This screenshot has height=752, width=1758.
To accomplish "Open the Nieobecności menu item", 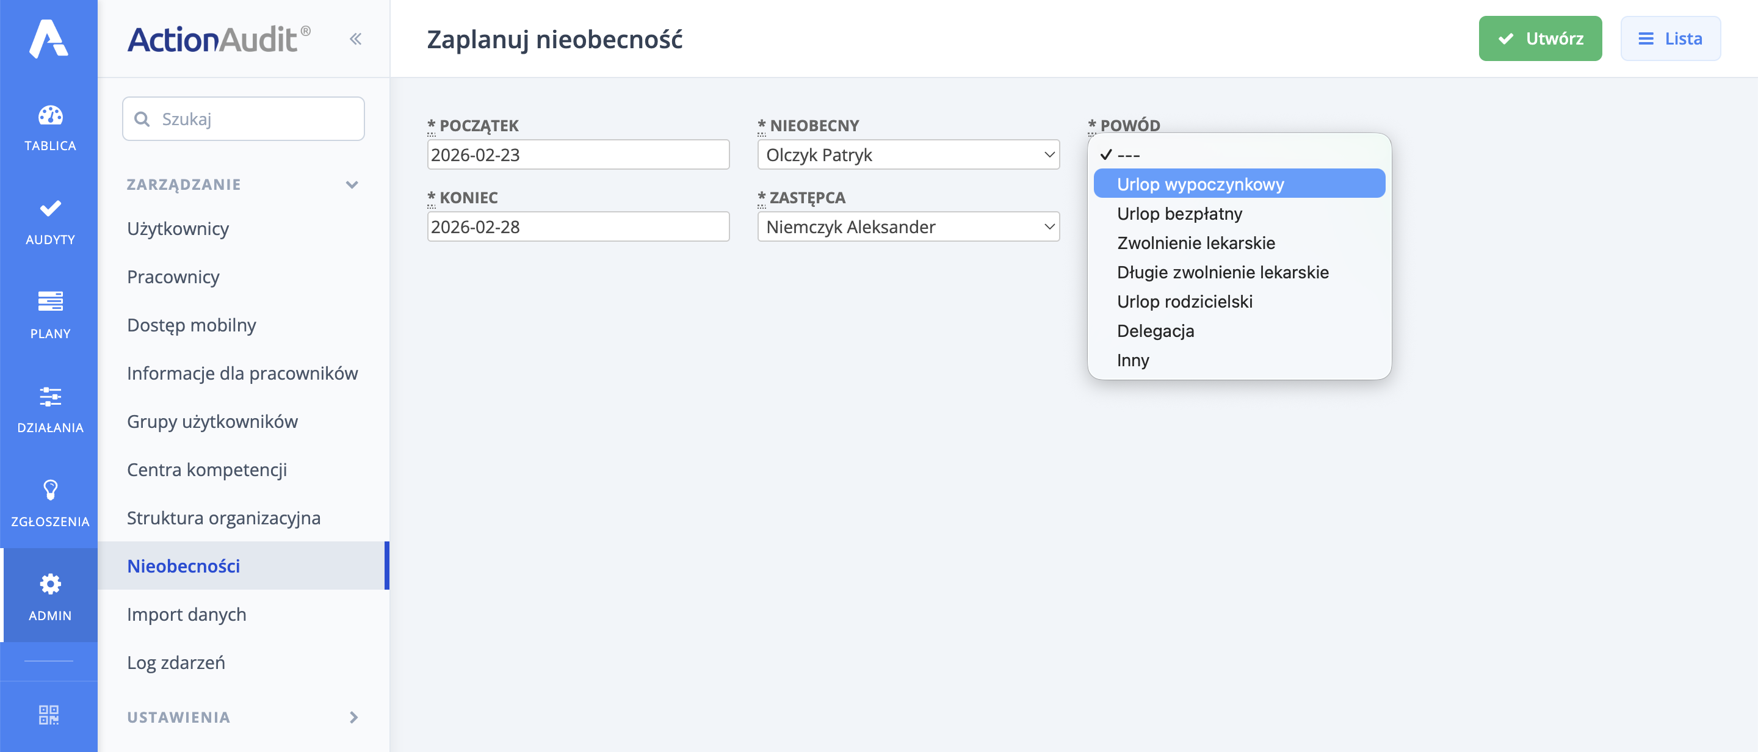I will (183, 566).
